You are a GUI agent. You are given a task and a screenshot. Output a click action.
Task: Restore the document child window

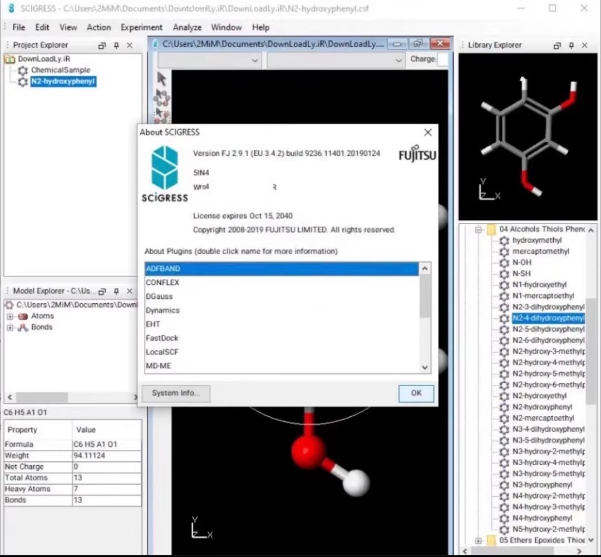point(418,44)
